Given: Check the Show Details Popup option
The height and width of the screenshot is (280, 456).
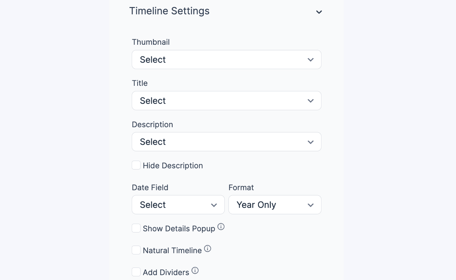Looking at the screenshot, I should coord(136,228).
